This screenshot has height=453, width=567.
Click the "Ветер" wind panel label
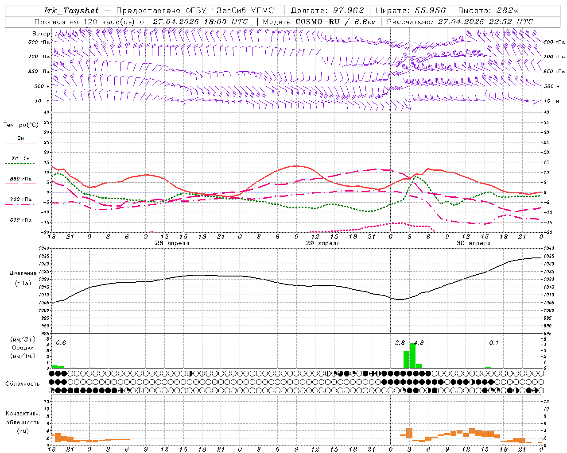coord(41,34)
